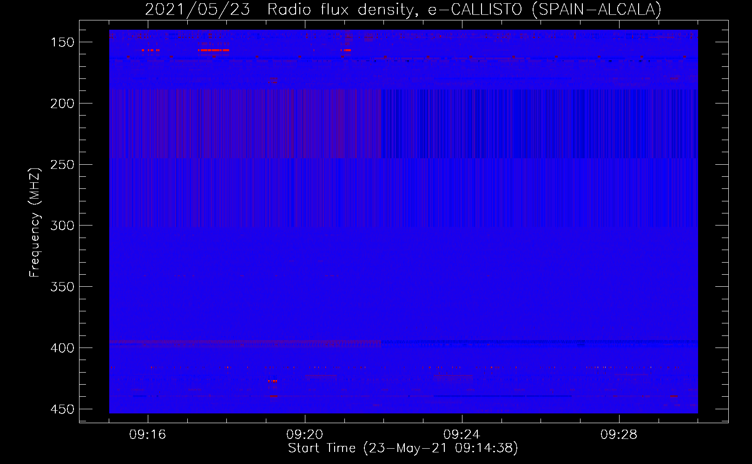Click the '150' frequency tick label
The image size is (752, 464).
[x=62, y=42]
